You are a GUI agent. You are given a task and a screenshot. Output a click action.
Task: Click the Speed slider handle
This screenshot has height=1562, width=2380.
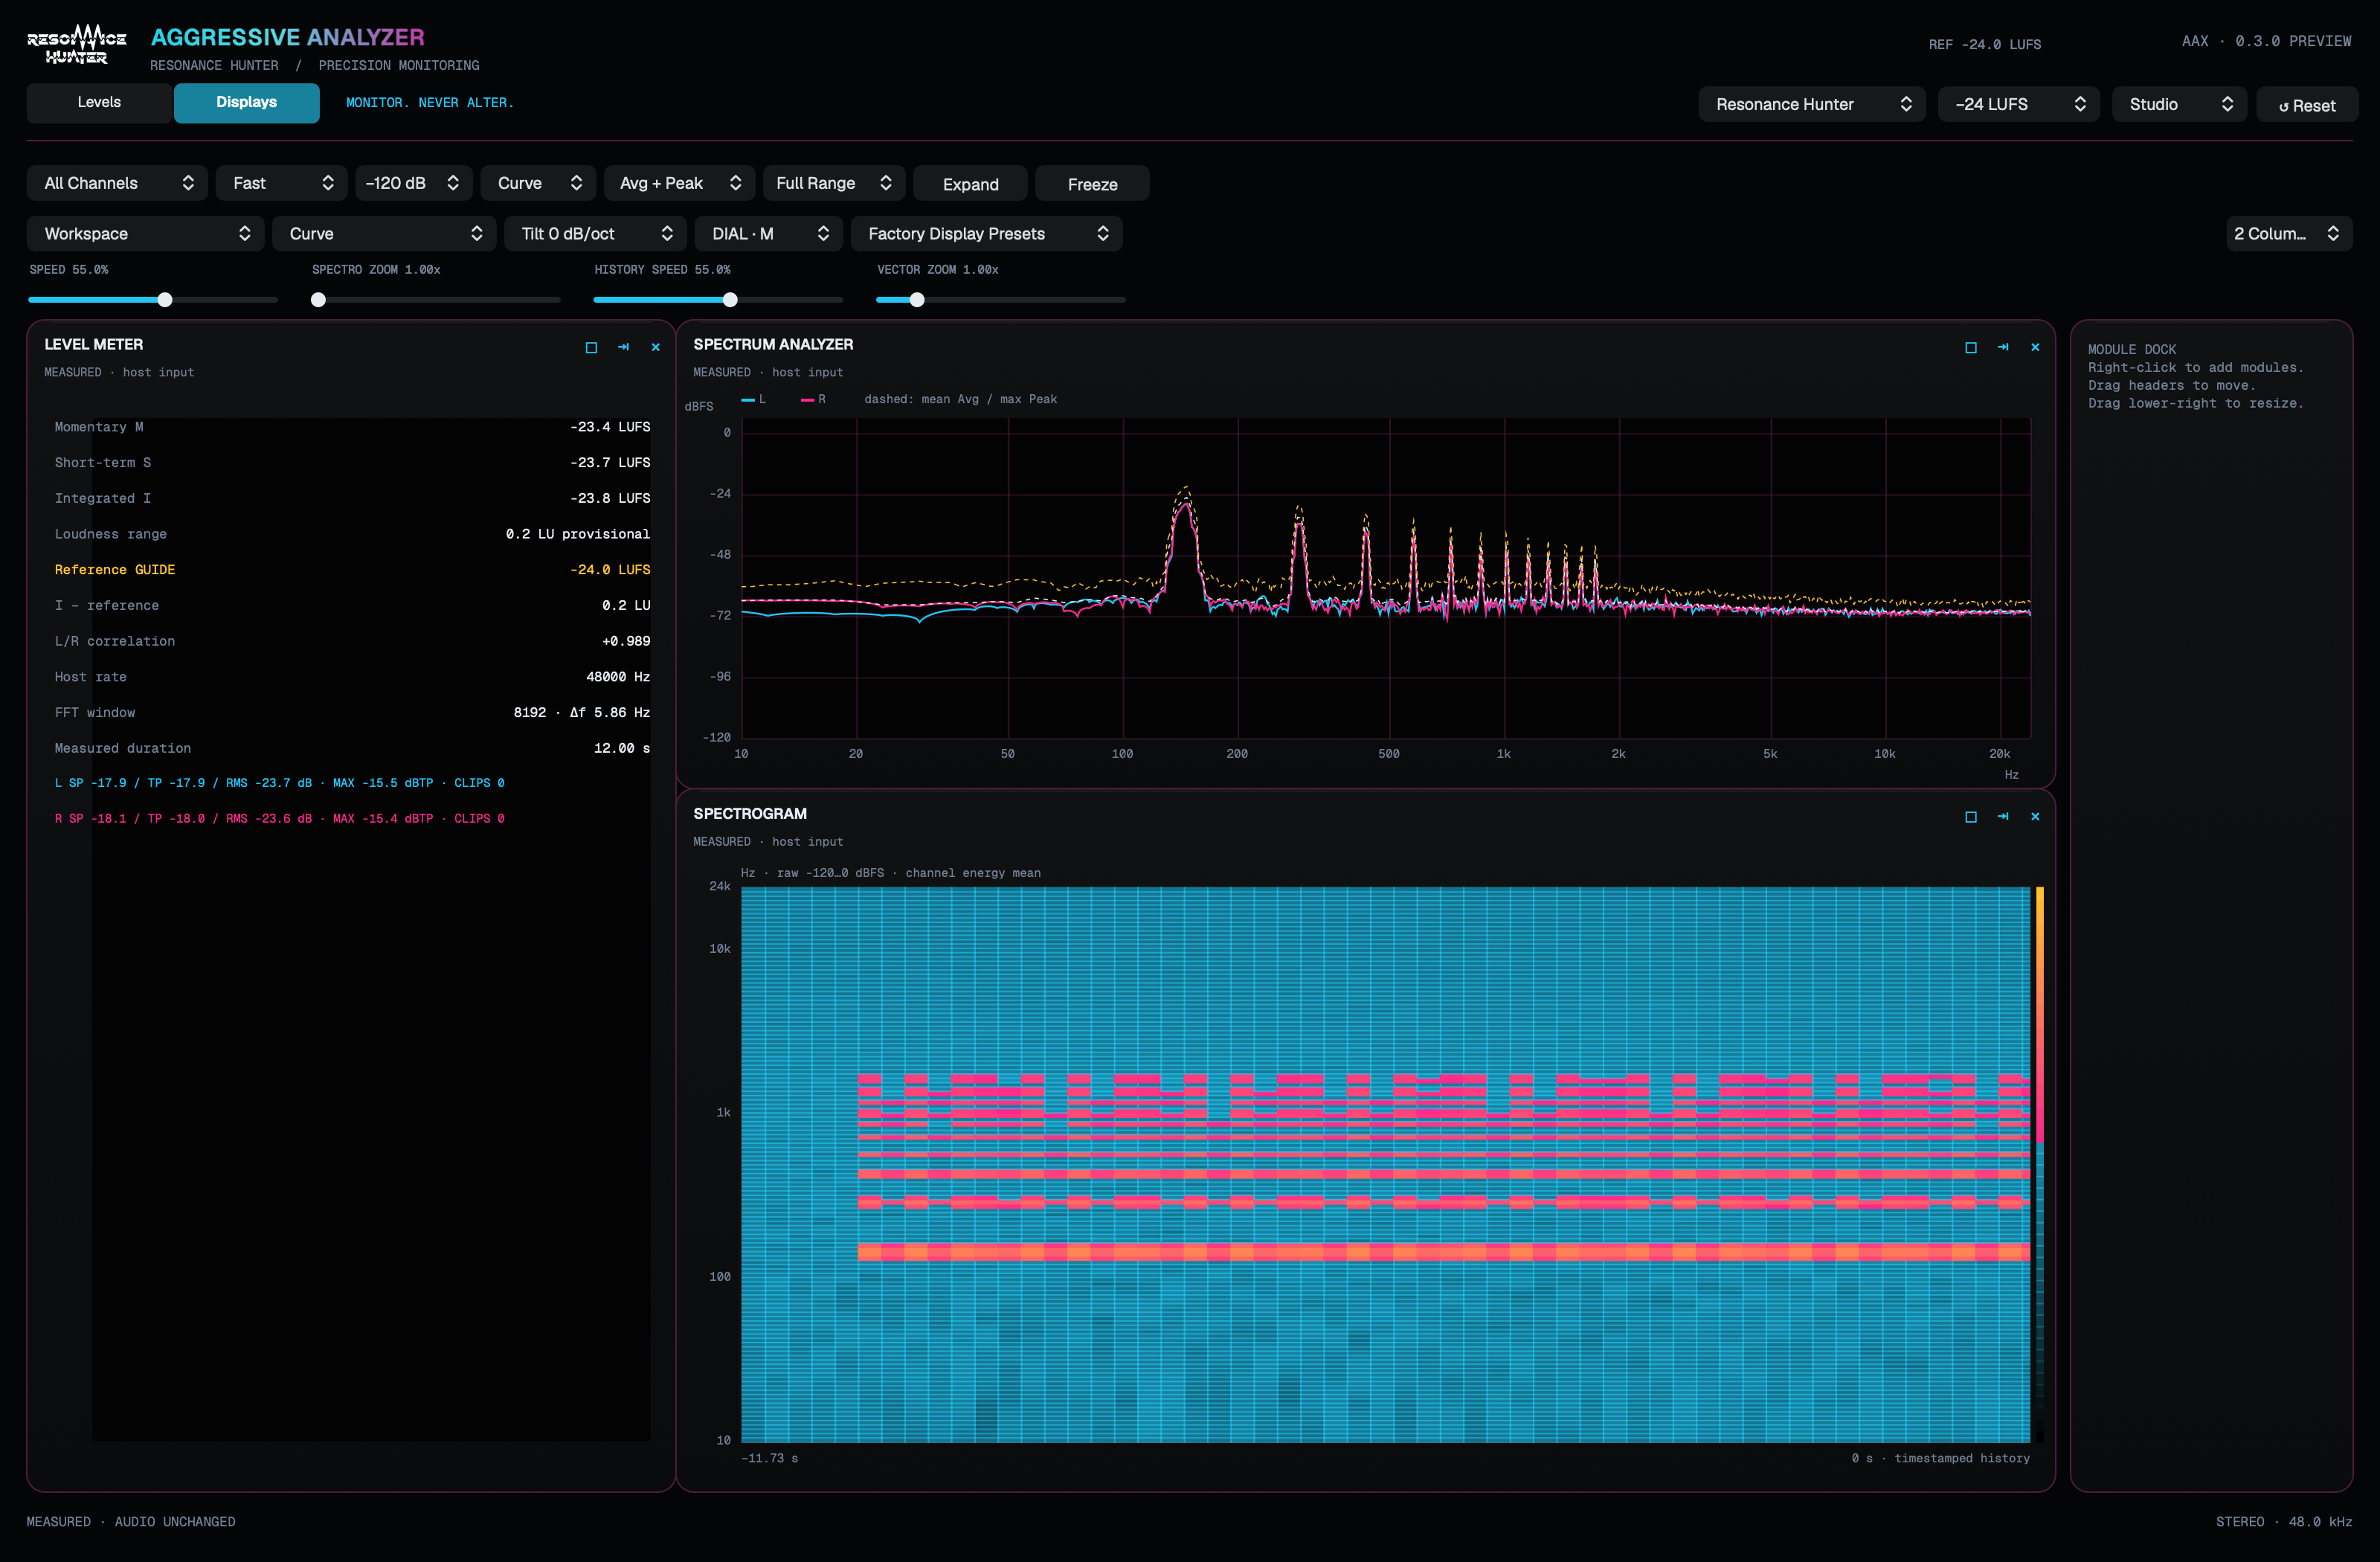(165, 300)
